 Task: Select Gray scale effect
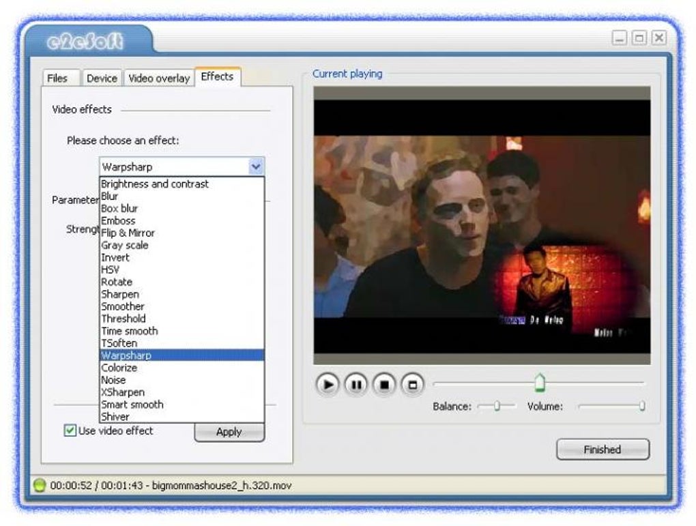[182, 245]
